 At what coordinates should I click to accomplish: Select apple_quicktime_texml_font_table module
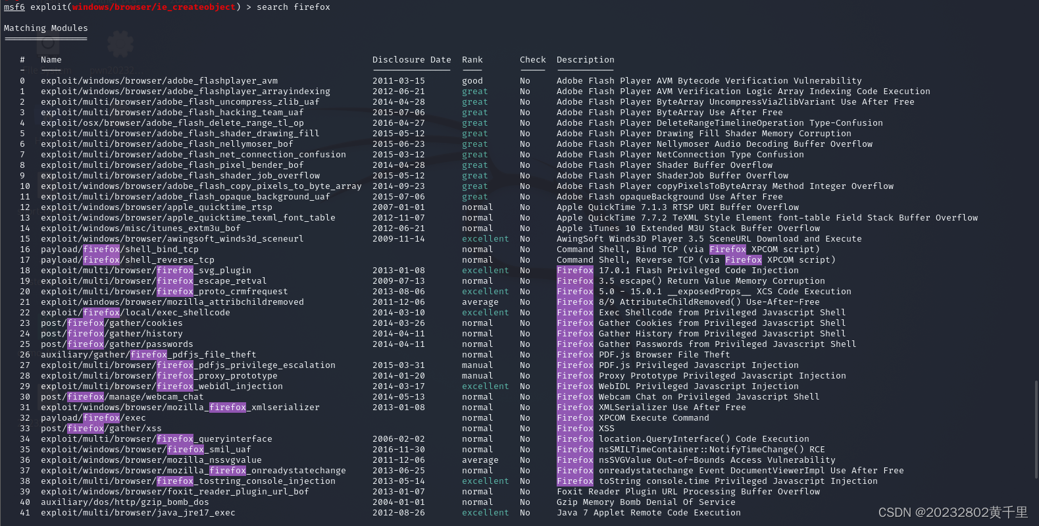tap(188, 218)
